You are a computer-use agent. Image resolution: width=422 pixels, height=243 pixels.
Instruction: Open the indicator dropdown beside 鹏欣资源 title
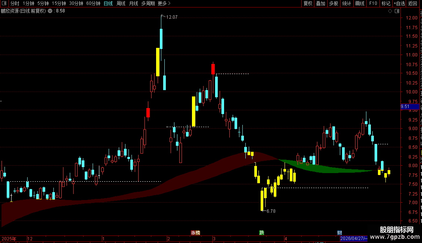click(50, 11)
